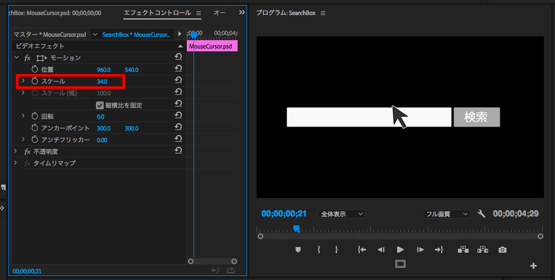Expand the 不透明度 effect section

click(x=16, y=151)
